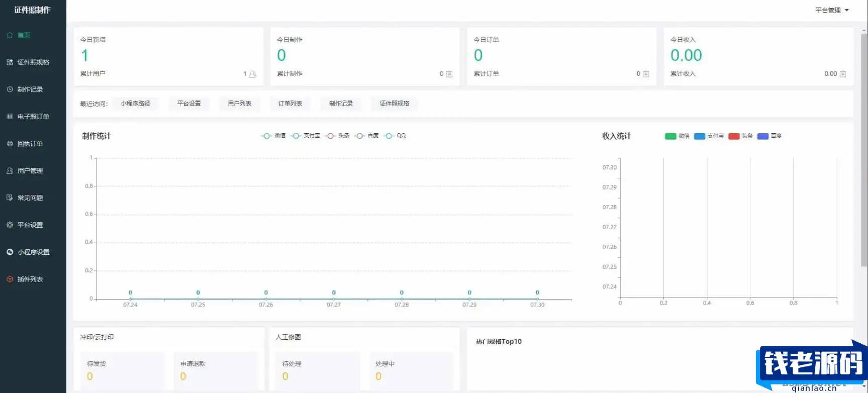Click the 制作统计 chart title
The width and height of the screenshot is (868, 393).
coord(97,136)
